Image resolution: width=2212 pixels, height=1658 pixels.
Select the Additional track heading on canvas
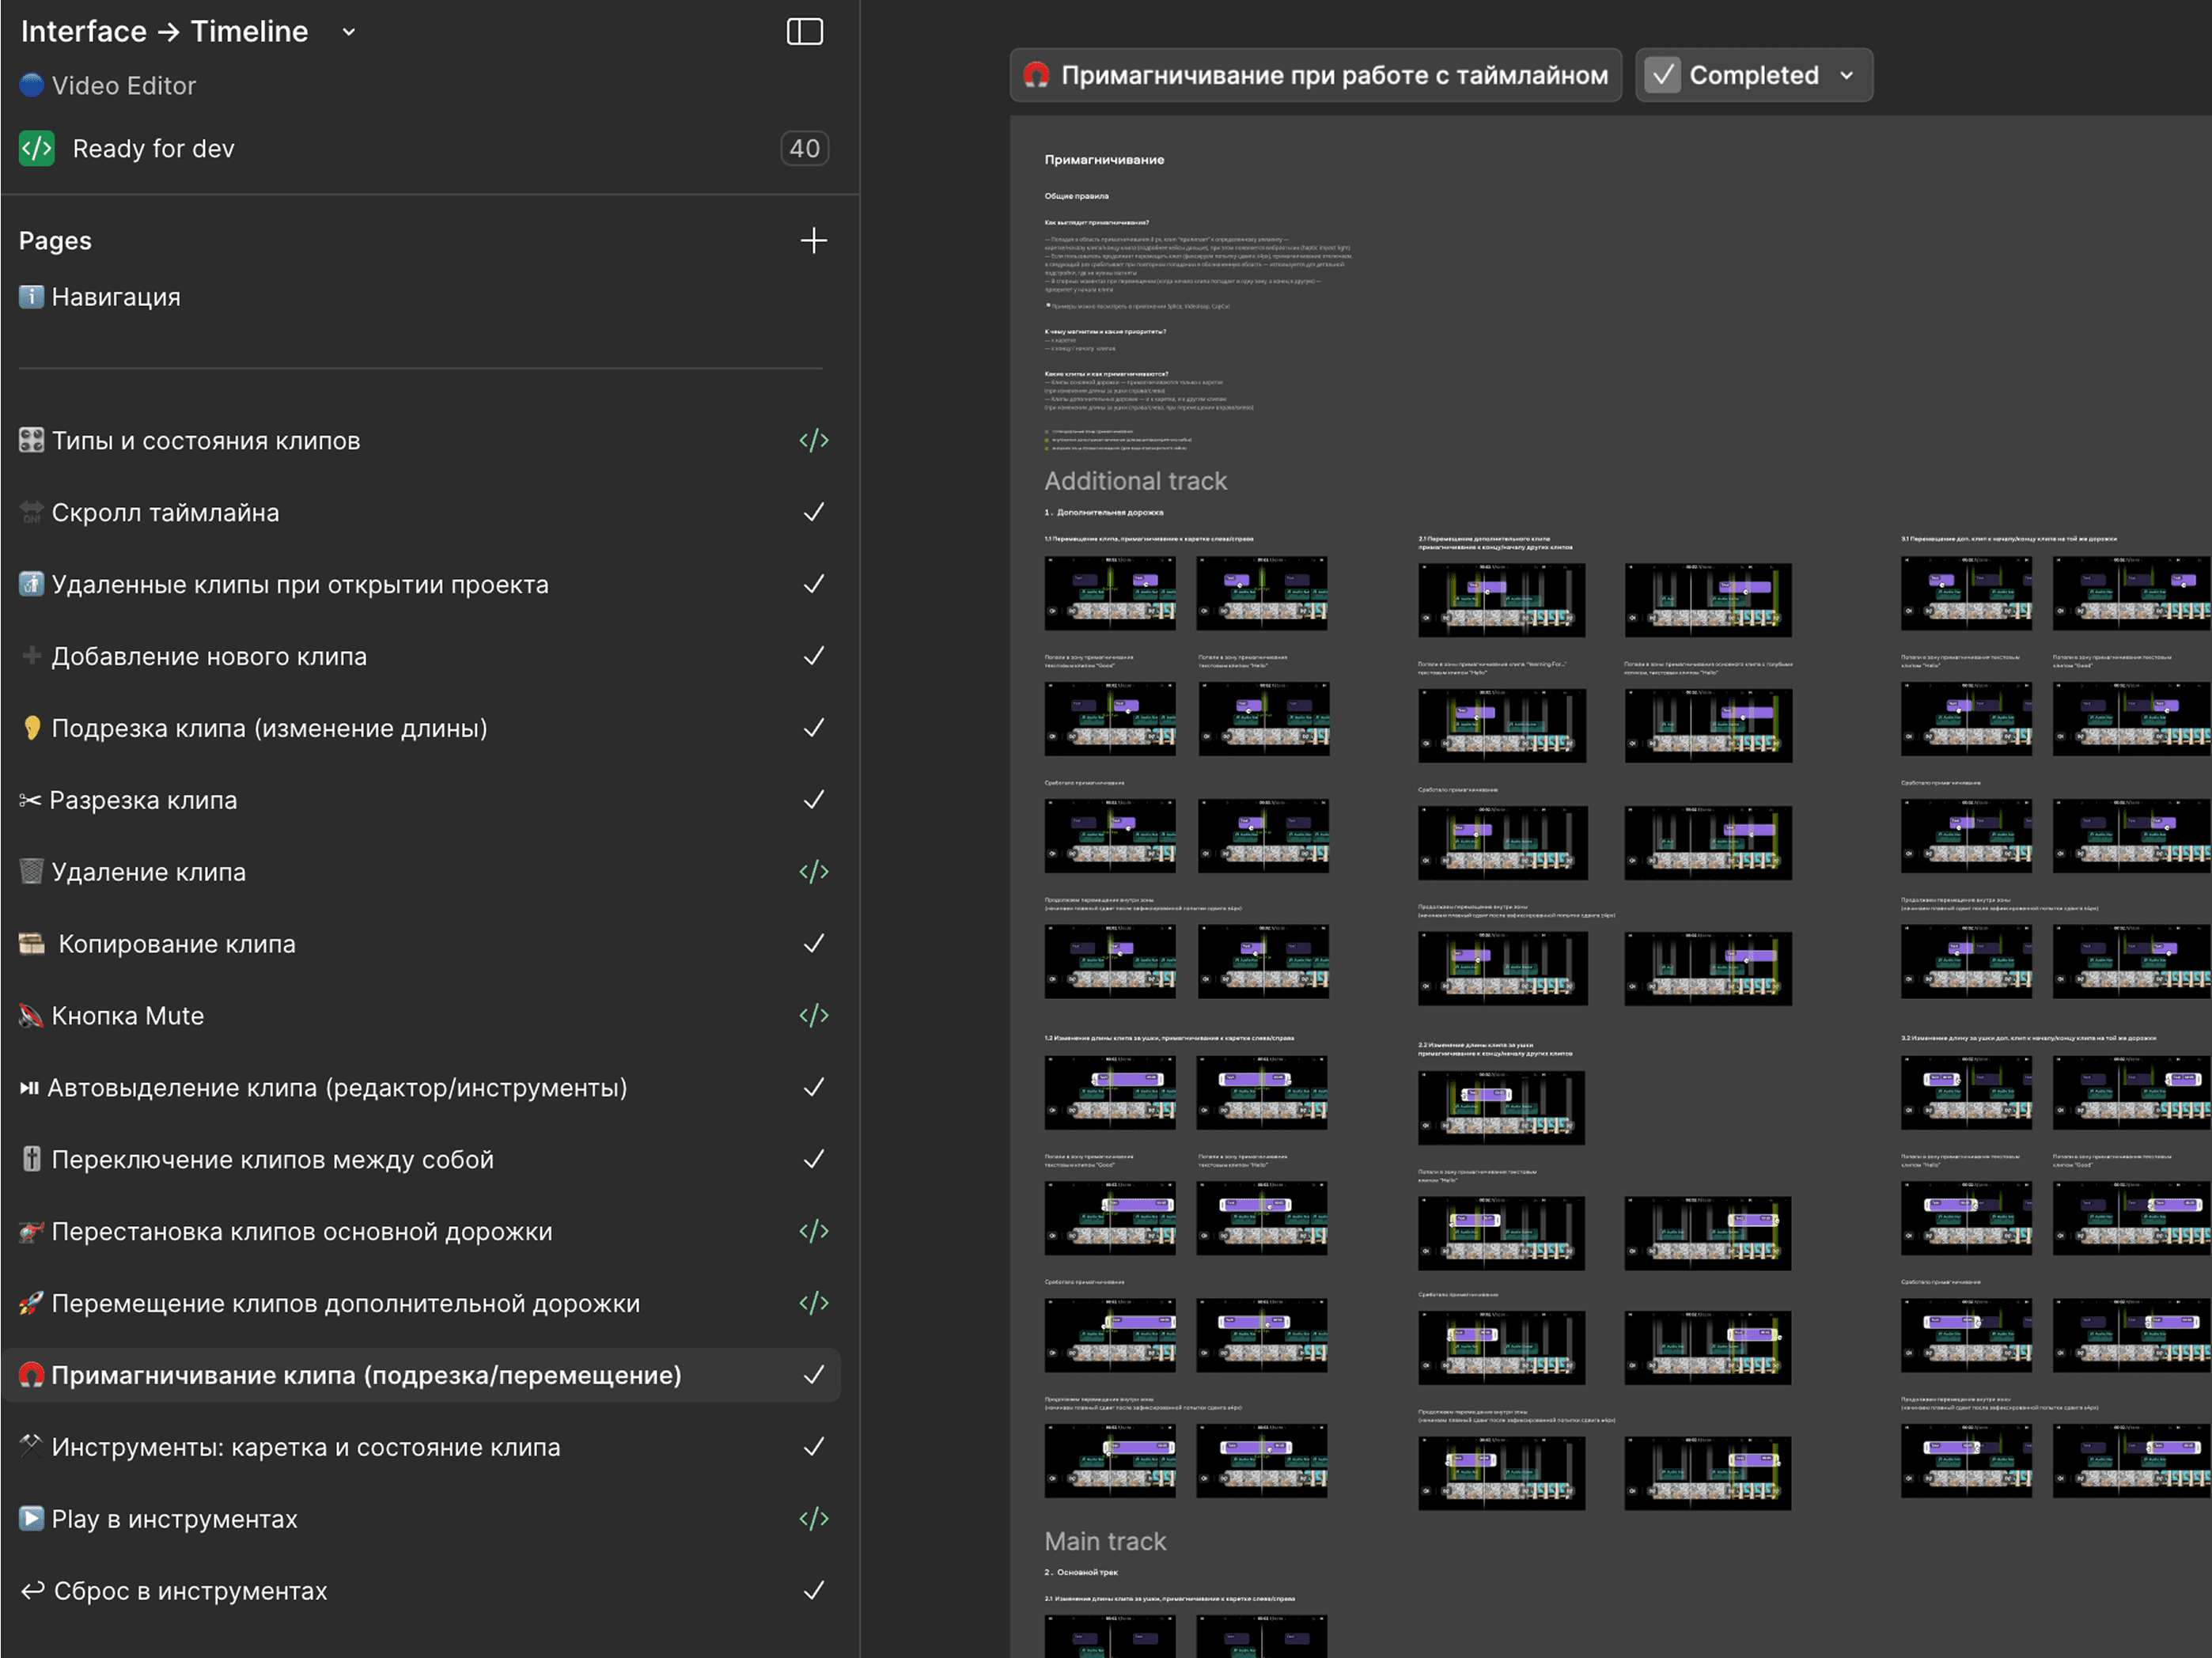[x=1135, y=481]
